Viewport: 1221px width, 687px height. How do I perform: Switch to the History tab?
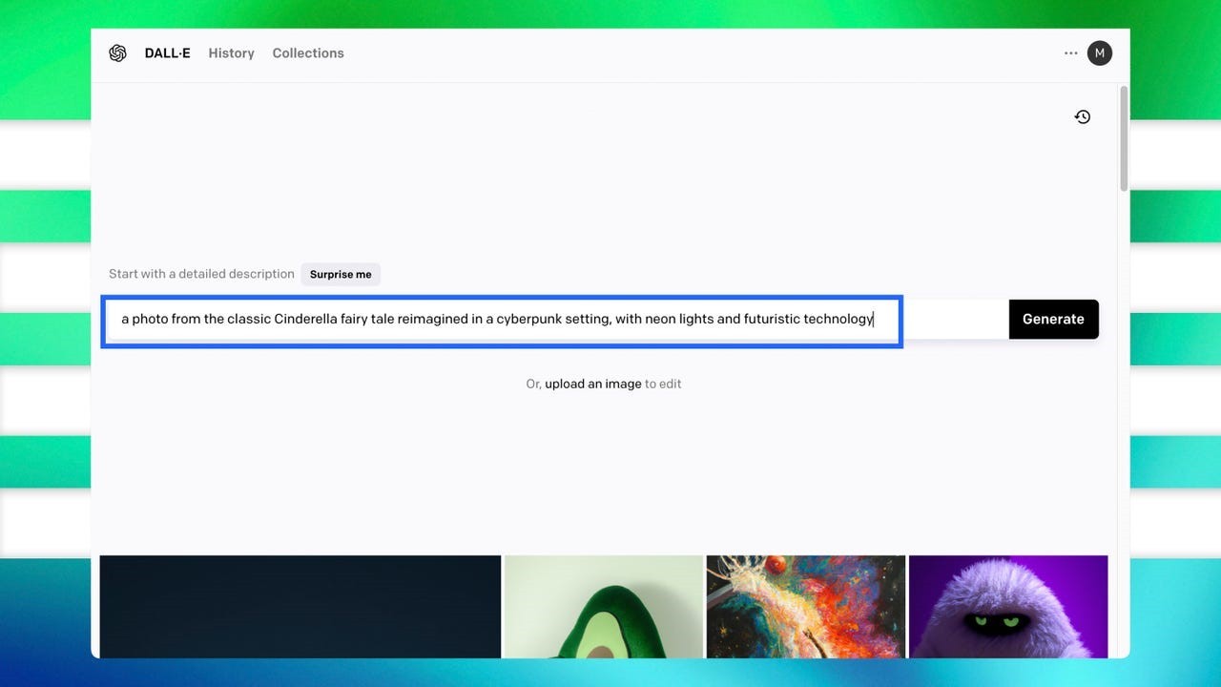click(231, 53)
